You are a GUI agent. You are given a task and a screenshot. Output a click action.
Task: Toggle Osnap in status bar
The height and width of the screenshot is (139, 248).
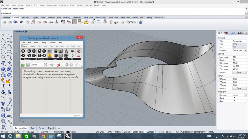(127, 132)
